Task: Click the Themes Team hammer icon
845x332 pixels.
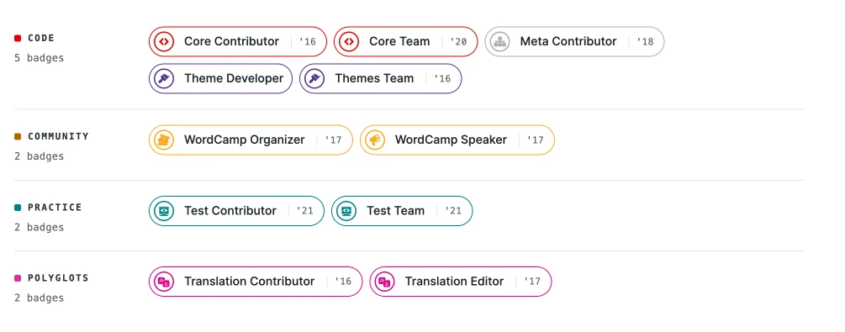Action: pyautogui.click(x=314, y=79)
